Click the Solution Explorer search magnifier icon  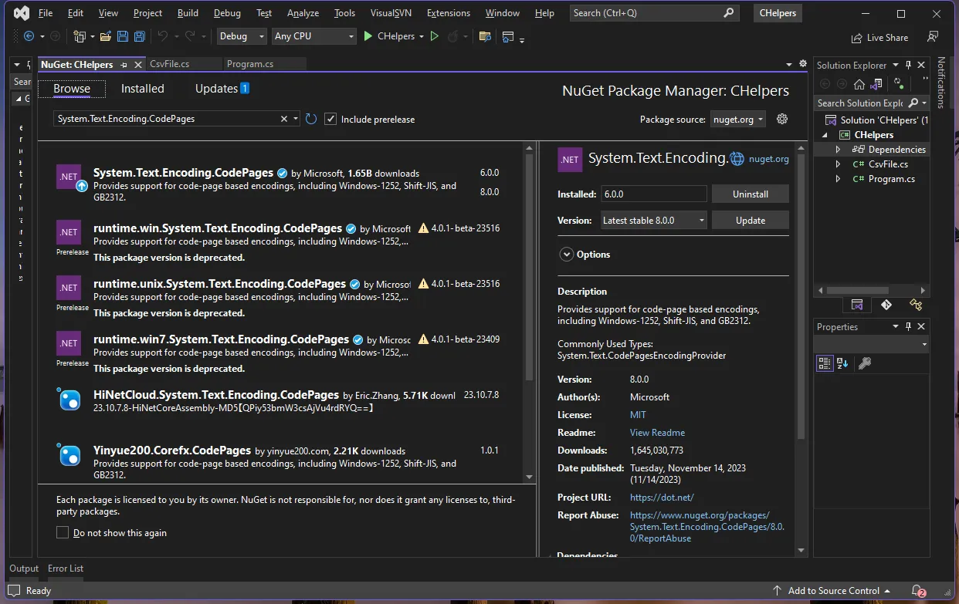(913, 103)
